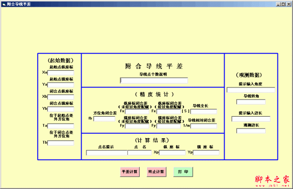
Task: Click the Yp 横座标 result field
Action: coord(206,152)
